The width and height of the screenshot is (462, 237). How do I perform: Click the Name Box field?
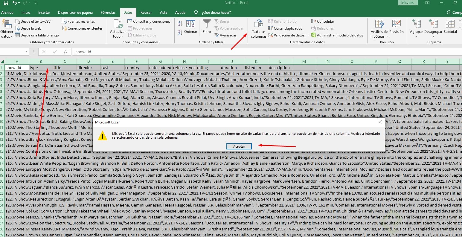(12, 52)
